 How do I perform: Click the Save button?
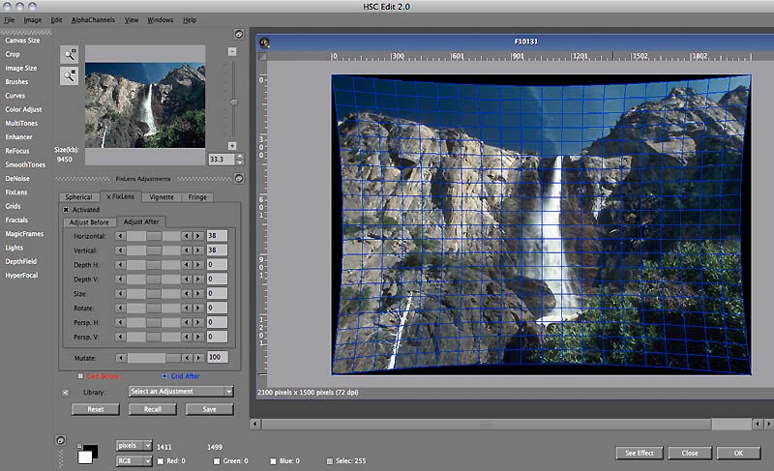[x=209, y=409]
